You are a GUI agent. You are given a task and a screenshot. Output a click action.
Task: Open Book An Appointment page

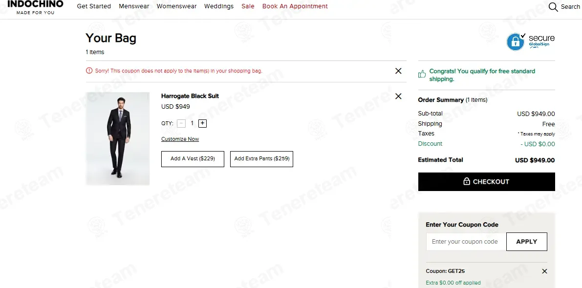point(295,6)
